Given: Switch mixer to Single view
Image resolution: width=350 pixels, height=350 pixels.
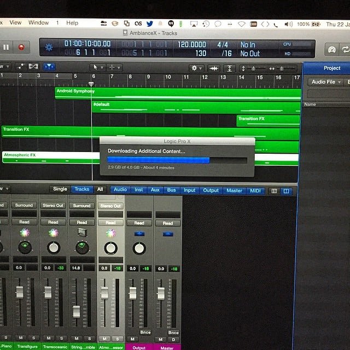Looking at the screenshot, I should pyautogui.click(x=60, y=189).
